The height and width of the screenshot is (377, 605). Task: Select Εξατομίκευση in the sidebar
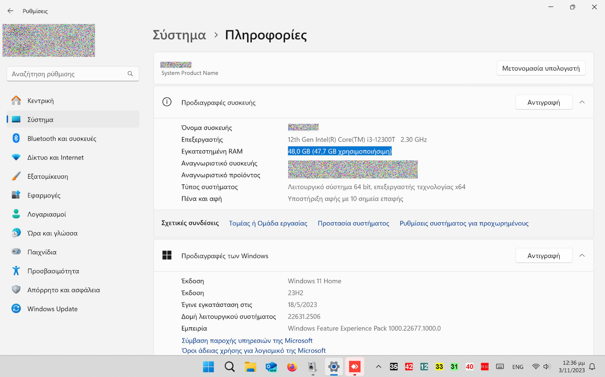pyautogui.click(x=48, y=176)
